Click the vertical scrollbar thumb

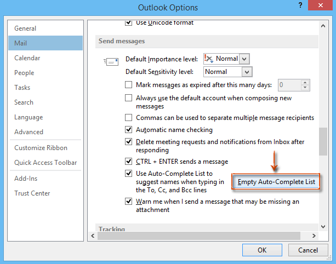[323, 141]
